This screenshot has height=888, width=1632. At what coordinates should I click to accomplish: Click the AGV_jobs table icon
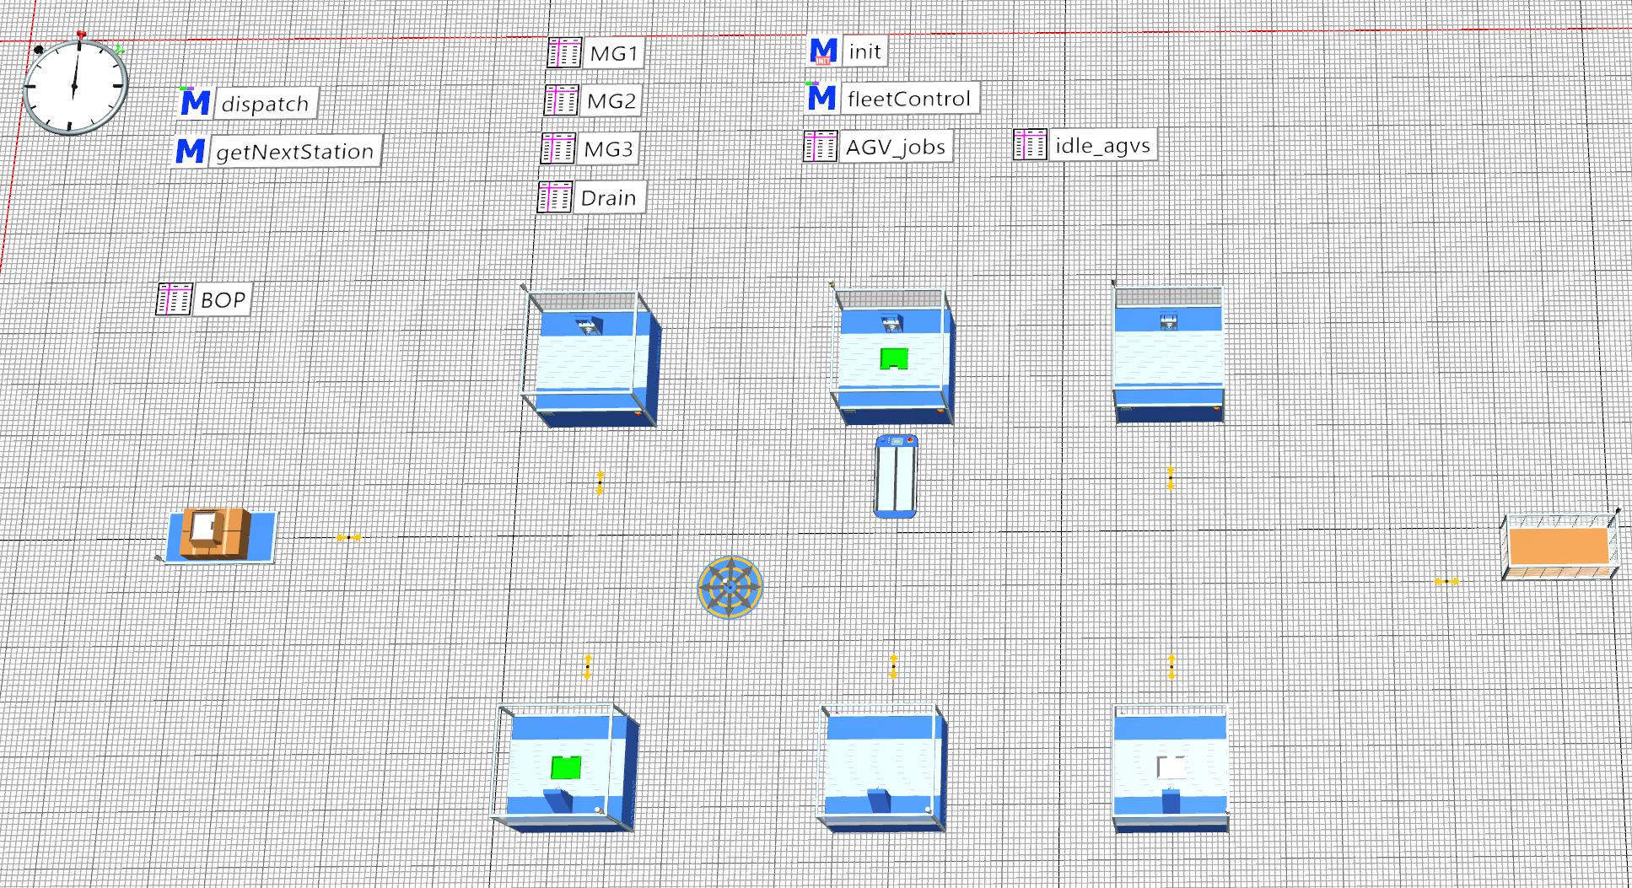tap(820, 147)
